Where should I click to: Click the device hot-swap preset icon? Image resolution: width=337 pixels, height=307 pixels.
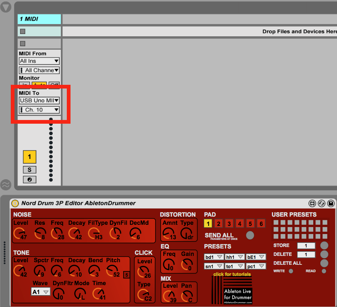[321, 203]
